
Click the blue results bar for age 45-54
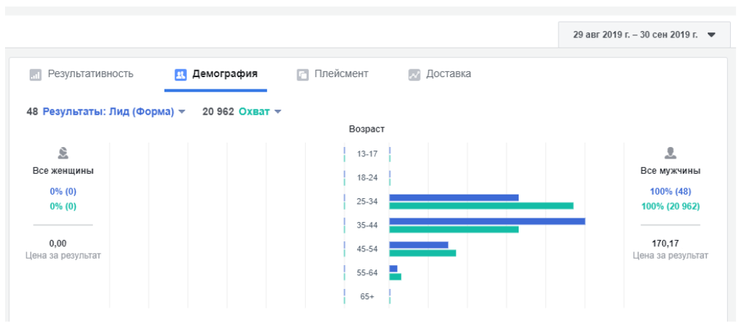[418, 245]
